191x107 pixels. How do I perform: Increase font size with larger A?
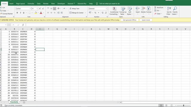pos(40,9)
